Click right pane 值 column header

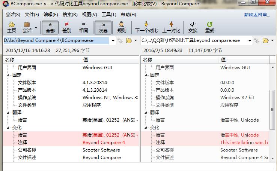point(244,60)
